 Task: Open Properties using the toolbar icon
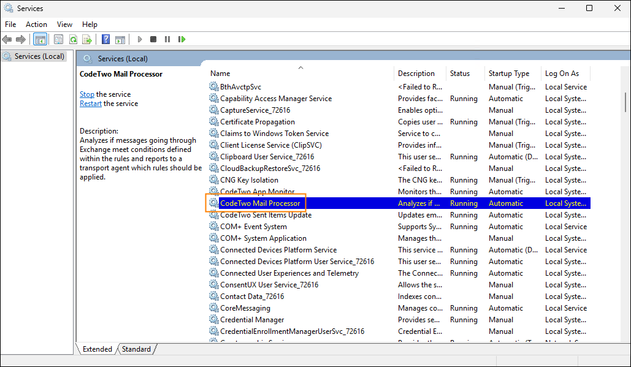tap(58, 39)
